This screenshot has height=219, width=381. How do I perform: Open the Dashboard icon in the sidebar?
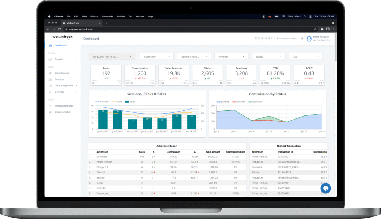(x=50, y=45)
